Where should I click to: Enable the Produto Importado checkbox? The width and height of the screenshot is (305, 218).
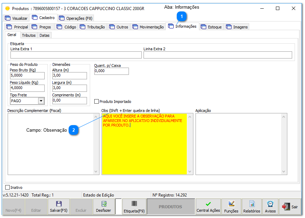click(96, 101)
